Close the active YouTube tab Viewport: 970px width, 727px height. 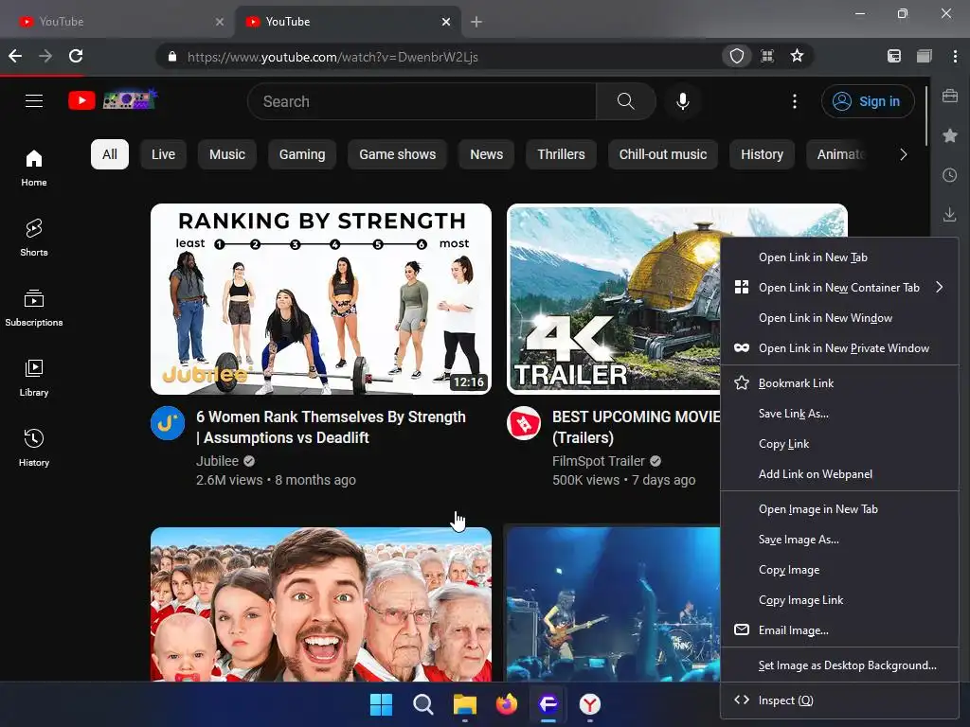[446, 22]
